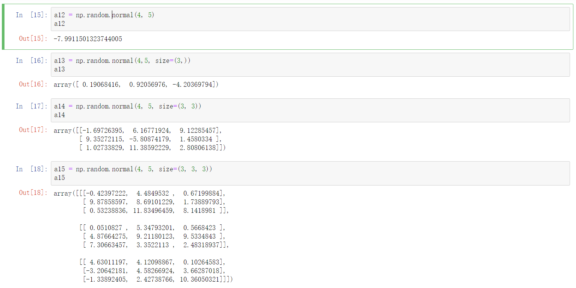Select the In [16] prompt label
Screen dimensions: 576x288
[31, 61]
